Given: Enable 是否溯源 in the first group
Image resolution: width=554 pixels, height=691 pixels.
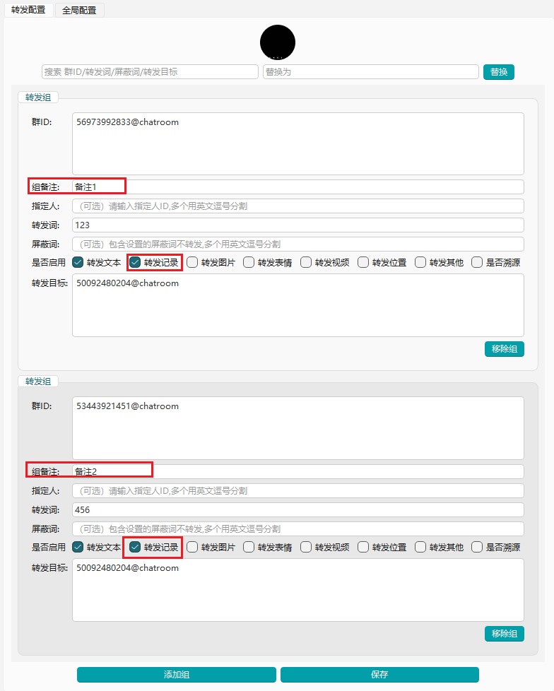Looking at the screenshot, I should 477,263.
